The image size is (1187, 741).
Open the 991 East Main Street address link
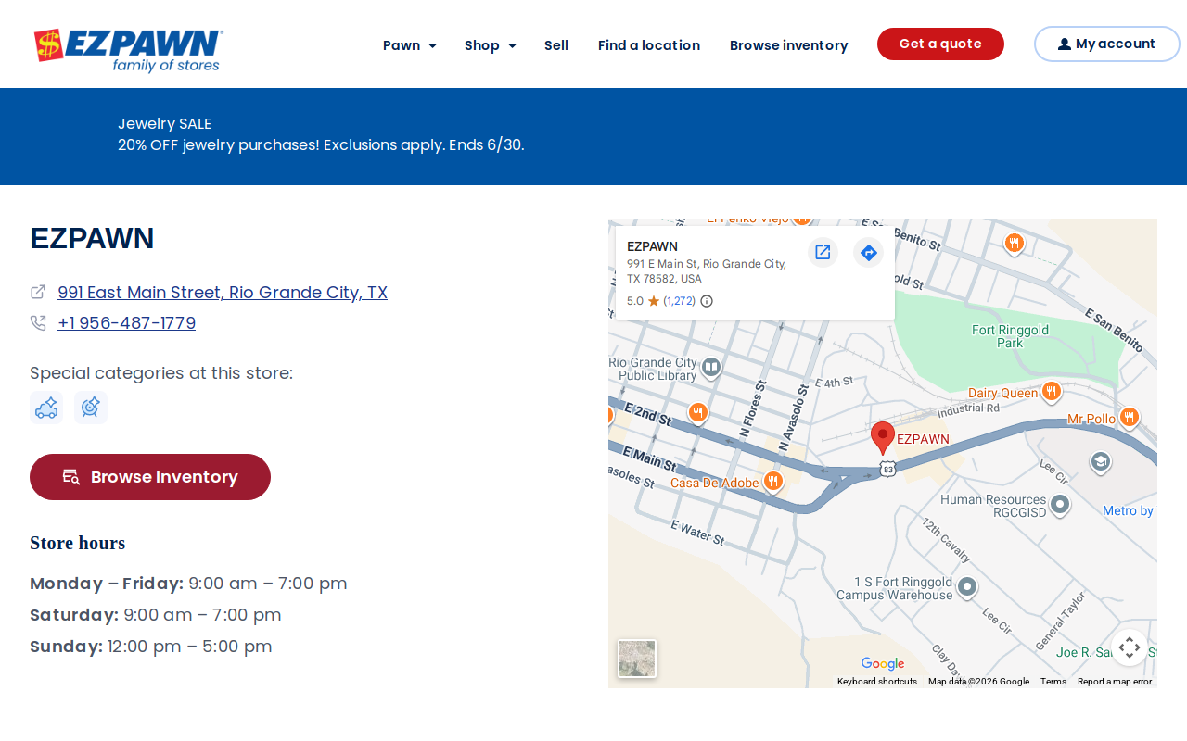(x=223, y=293)
